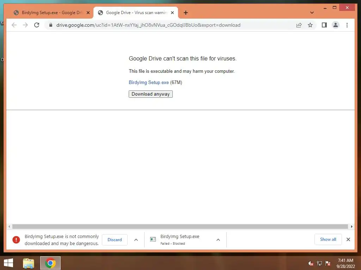Expand options for Failed - Blocked download

pyautogui.click(x=218, y=240)
